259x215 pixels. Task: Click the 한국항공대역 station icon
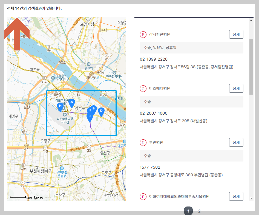pos(114,72)
